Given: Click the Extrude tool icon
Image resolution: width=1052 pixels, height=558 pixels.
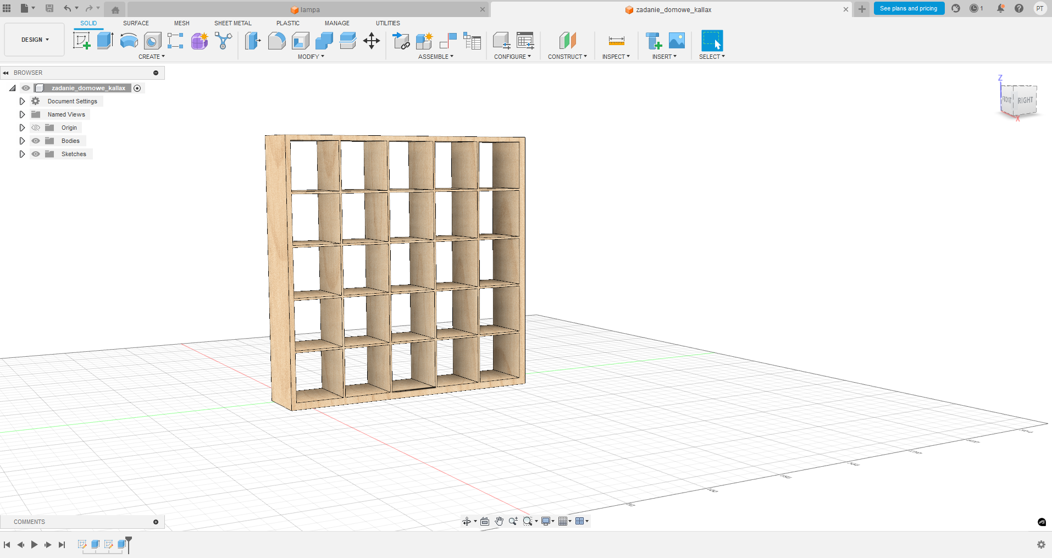Looking at the screenshot, I should coord(105,41).
